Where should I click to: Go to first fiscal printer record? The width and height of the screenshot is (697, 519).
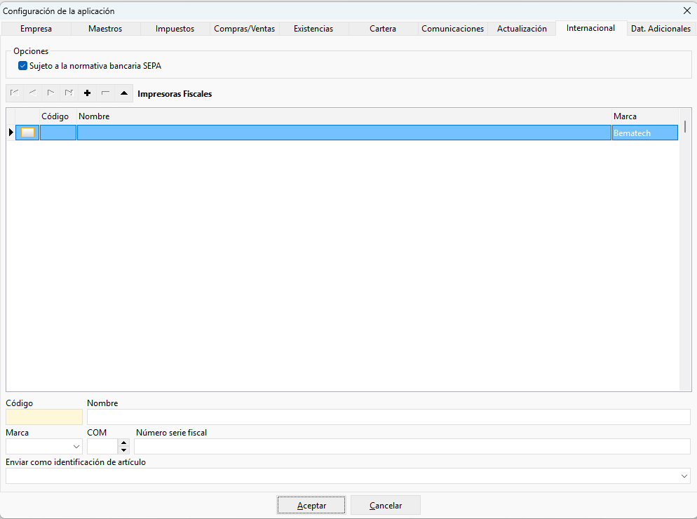click(15, 93)
